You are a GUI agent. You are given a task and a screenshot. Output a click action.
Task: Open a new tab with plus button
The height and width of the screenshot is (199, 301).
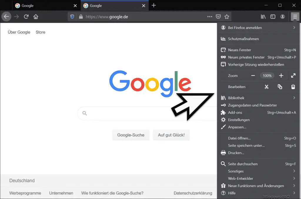154,5
